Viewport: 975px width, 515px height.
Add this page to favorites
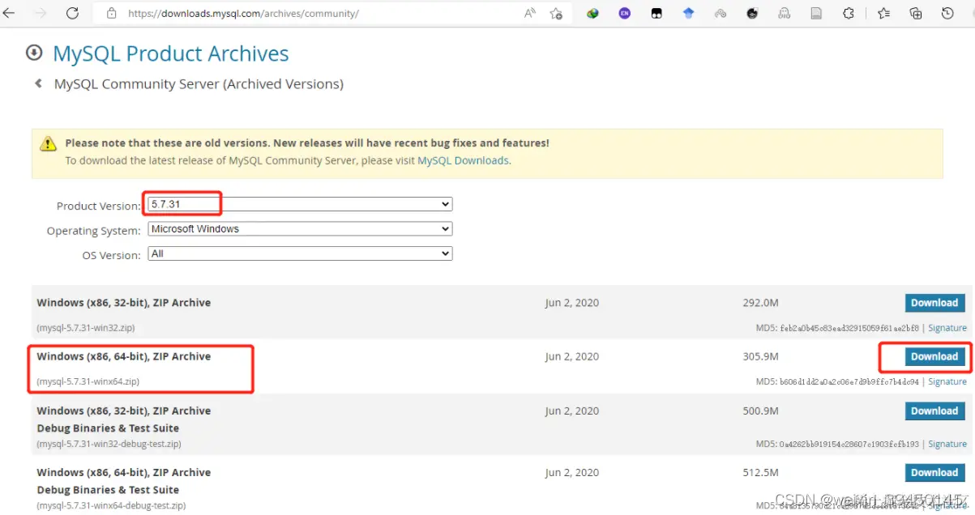coord(556,13)
